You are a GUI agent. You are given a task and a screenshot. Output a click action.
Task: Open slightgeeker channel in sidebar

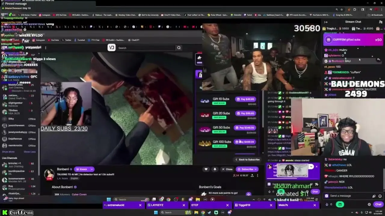click(x=19, y=104)
